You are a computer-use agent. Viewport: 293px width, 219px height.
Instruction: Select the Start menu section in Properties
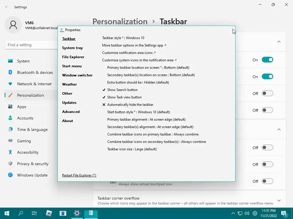72,66
